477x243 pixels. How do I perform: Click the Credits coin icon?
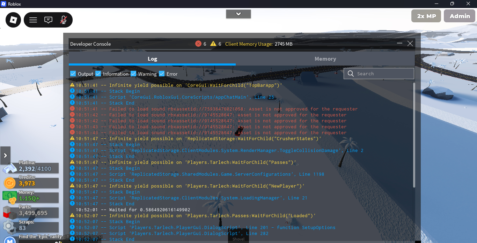click(x=9, y=183)
